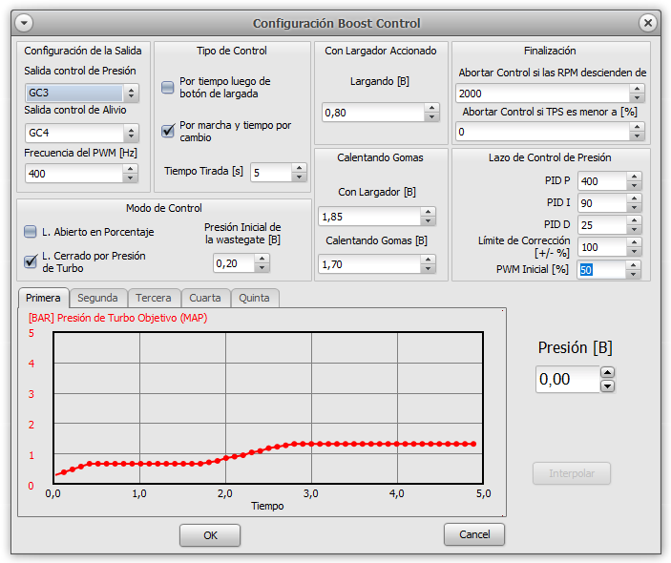This screenshot has width=671, height=563.
Task: Switch to the Cuarta tab
Action: (x=205, y=298)
